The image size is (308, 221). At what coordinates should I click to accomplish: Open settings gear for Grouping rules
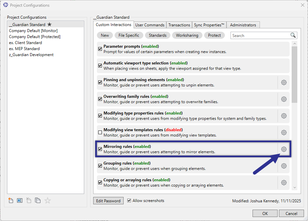click(x=284, y=166)
